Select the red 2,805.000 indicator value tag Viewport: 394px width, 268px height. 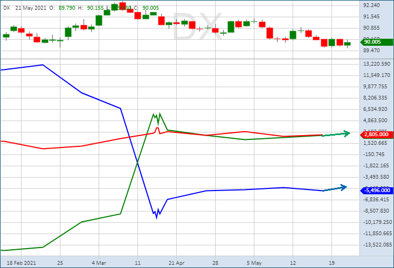click(374, 135)
